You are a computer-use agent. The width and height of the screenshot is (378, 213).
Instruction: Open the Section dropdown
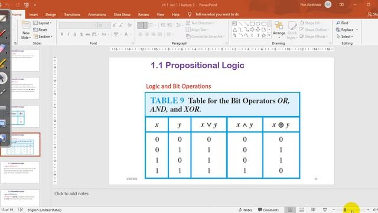click(43, 37)
